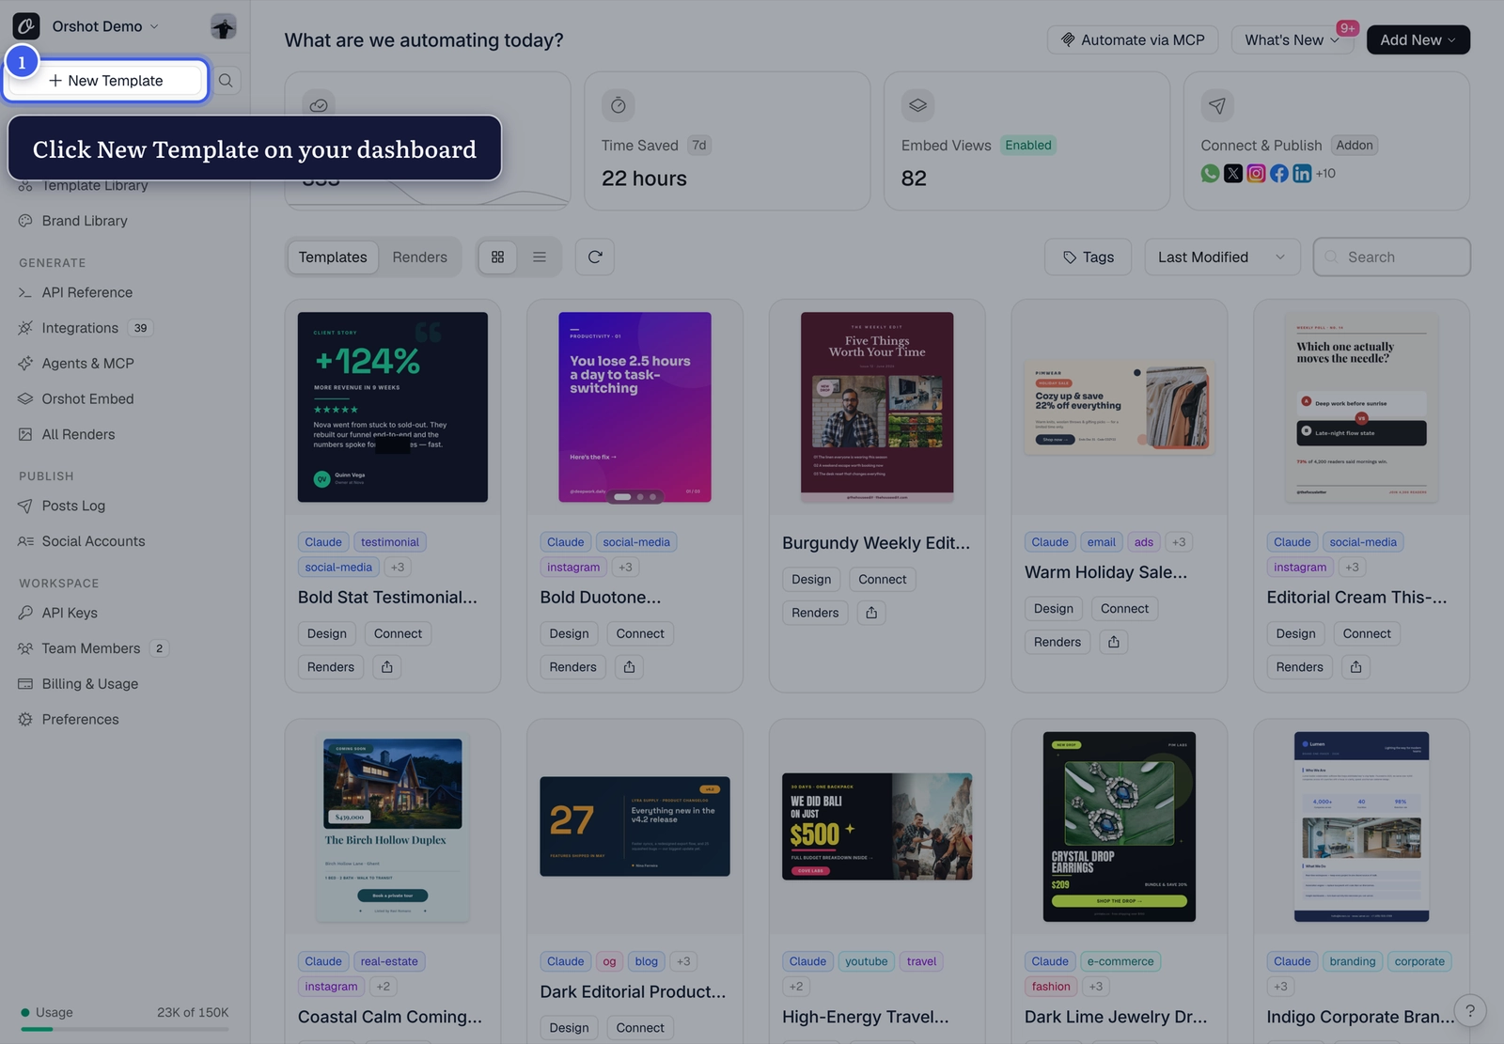Screen dimensions: 1504x1044
Task: Open API Reference in the sidebar
Action: [86, 292]
